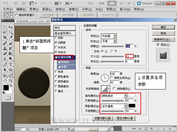This screenshot has width=177, height=132.
Task: Select the Clone Stamp tool
Action: (5, 48)
